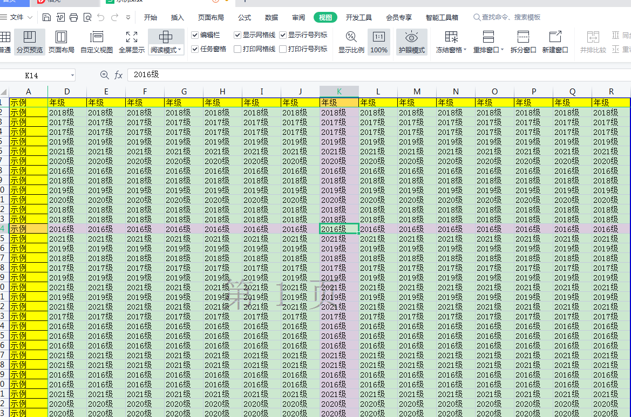
Task: Click cell N5 containing 2019级
Action: (456, 141)
